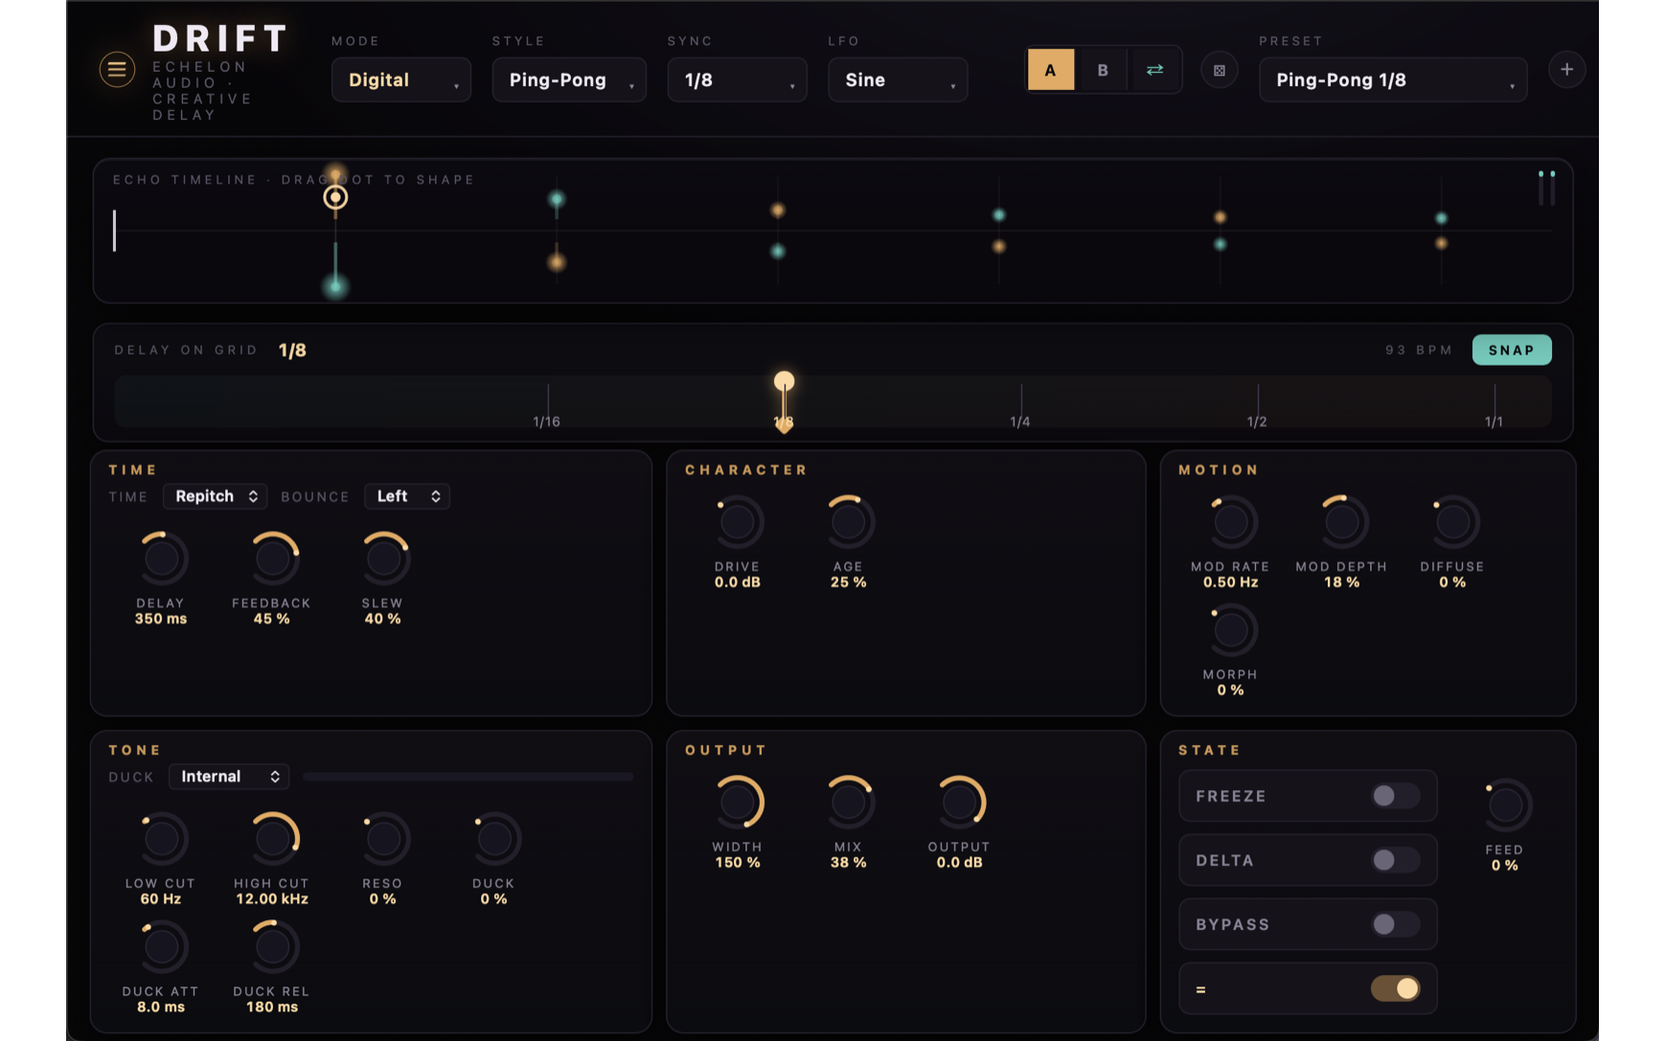Click the 12.00 kHz high cut value

272,899
